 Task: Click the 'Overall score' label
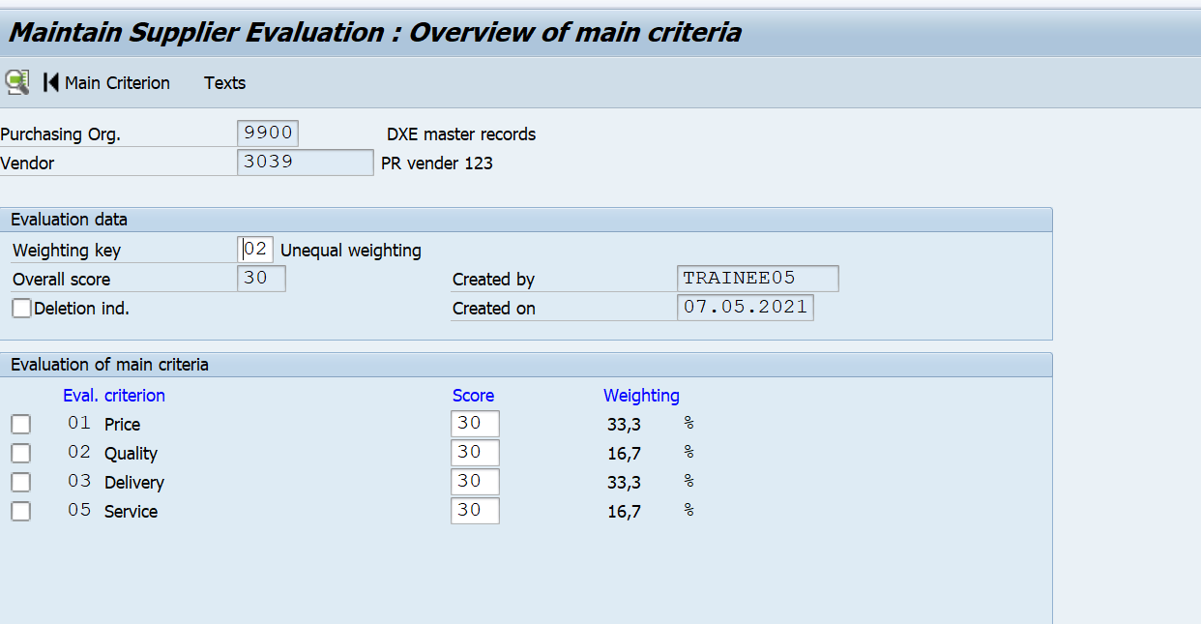click(x=61, y=280)
